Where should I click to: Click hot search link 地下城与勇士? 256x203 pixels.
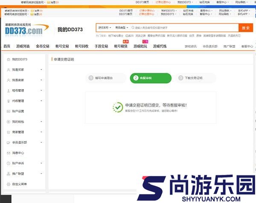click(x=116, y=36)
